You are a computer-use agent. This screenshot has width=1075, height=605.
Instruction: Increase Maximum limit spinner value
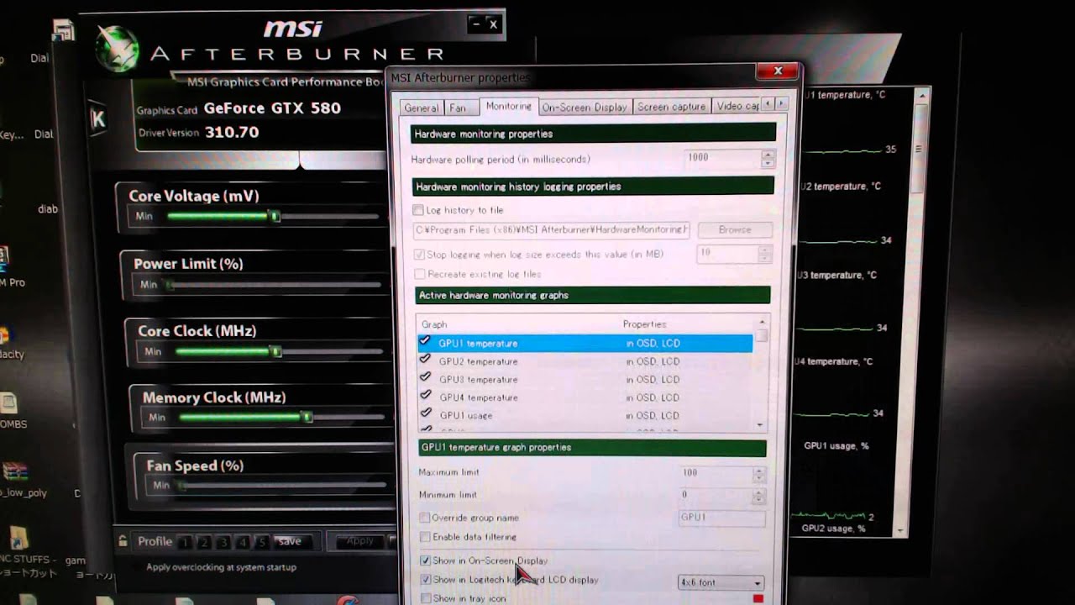[x=759, y=470]
